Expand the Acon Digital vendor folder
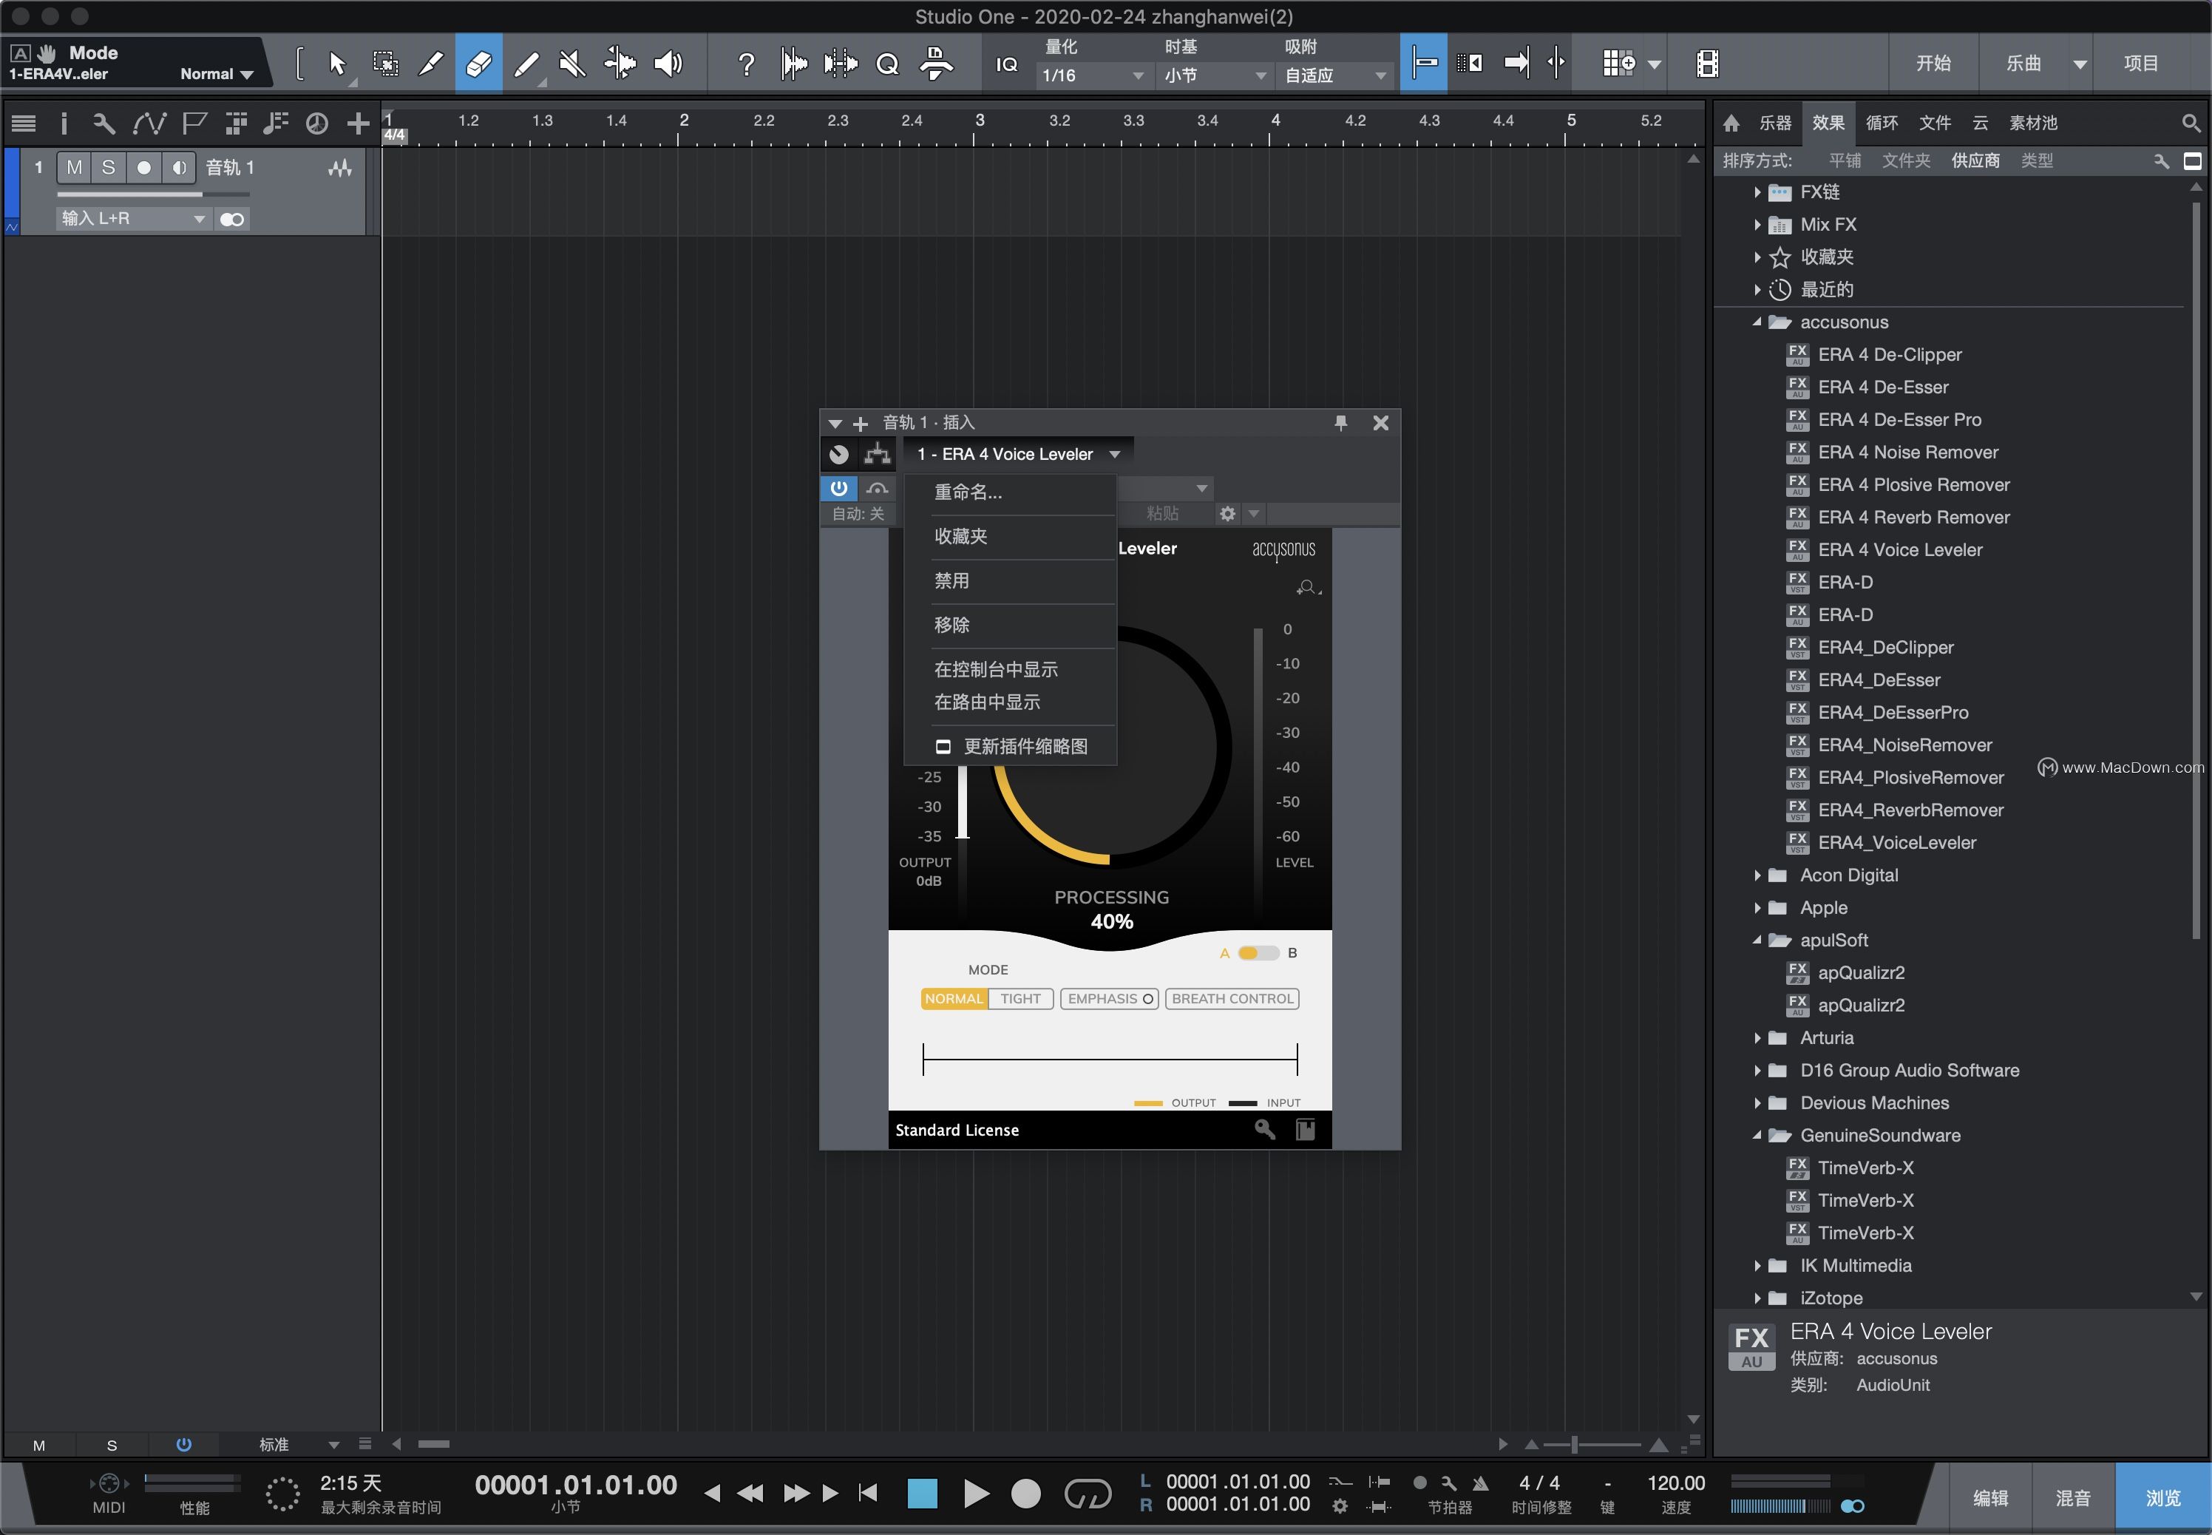This screenshot has height=1535, width=2212. [1757, 875]
